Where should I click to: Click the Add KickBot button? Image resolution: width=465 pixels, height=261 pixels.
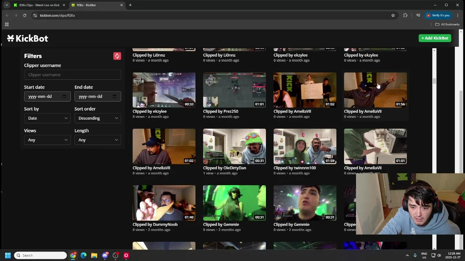(x=435, y=38)
